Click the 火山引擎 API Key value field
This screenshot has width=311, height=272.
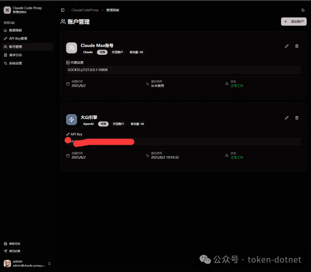pyautogui.click(x=183, y=142)
